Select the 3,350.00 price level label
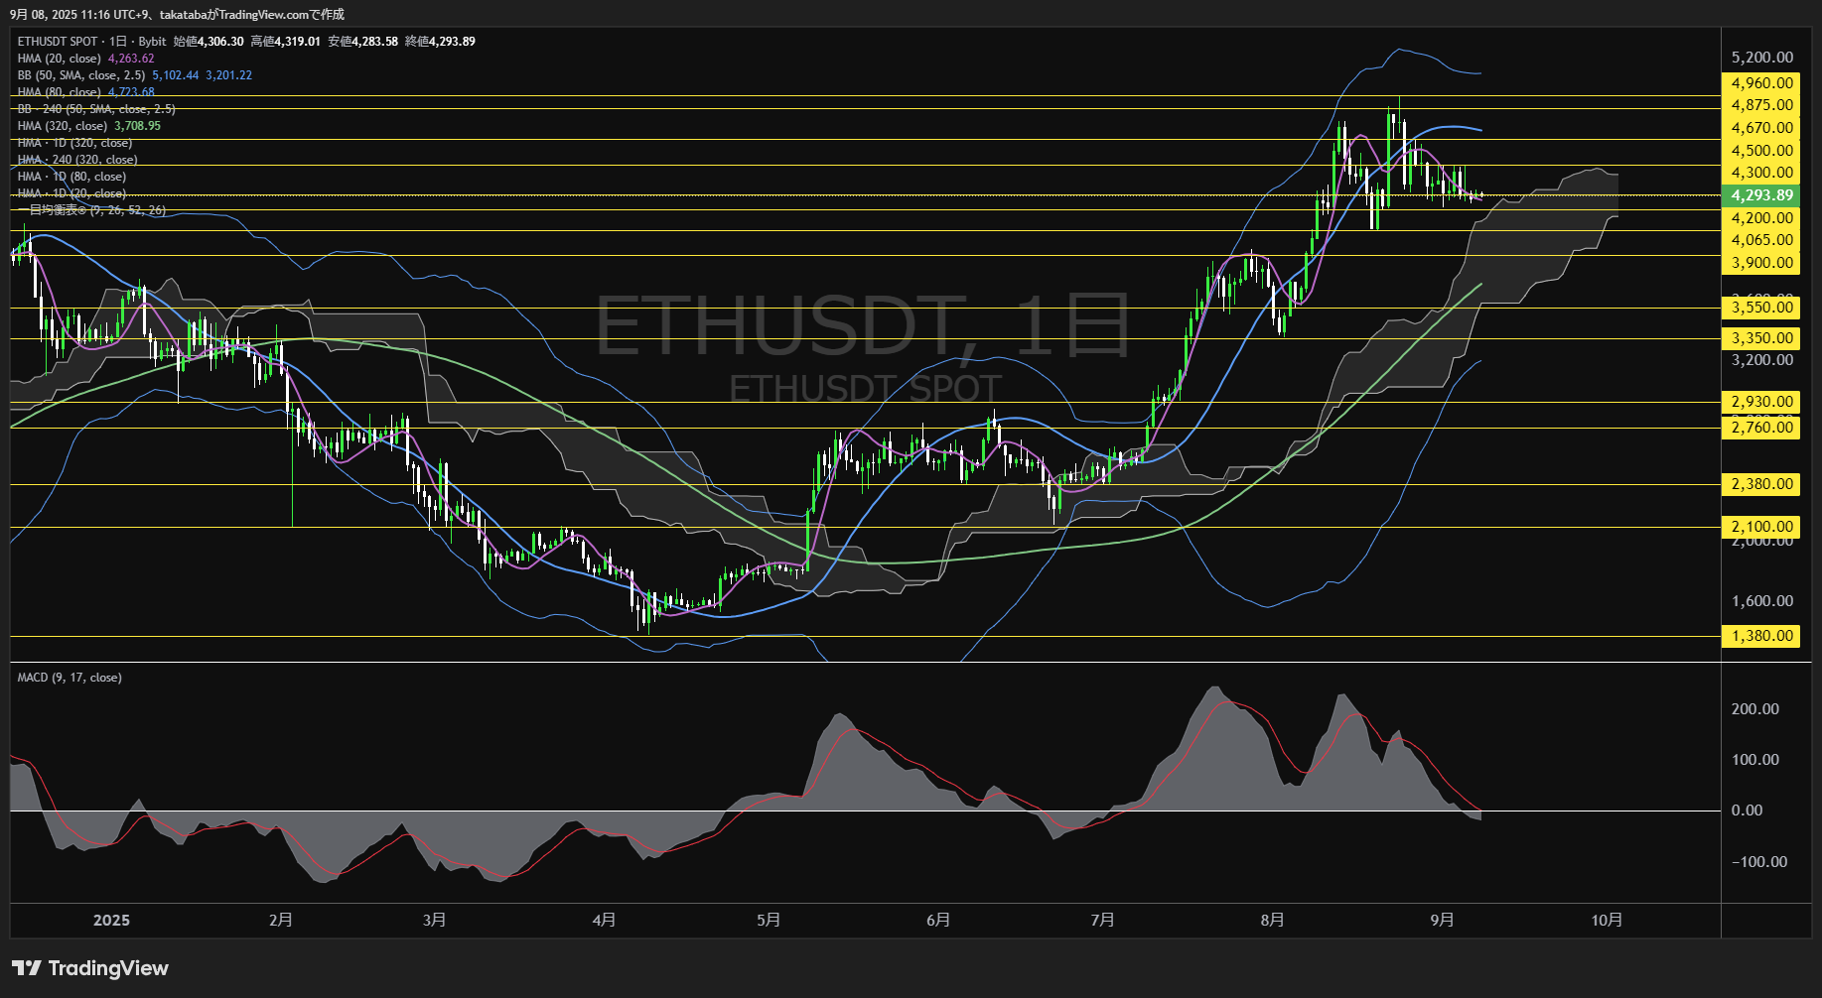This screenshot has height=998, width=1822. coord(1760,338)
